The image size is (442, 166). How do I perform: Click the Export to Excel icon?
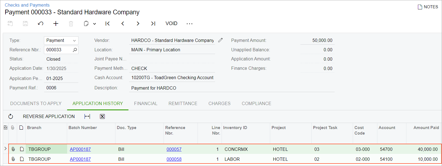(x=102, y=116)
